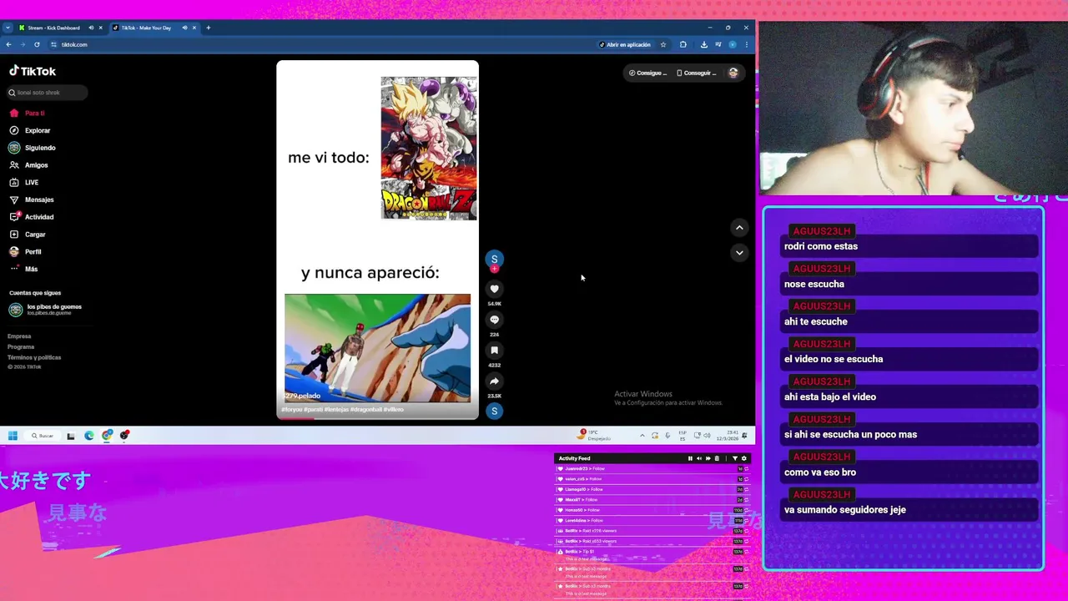The width and height of the screenshot is (1068, 601).
Task: Skip alert in Activity Feed
Action: click(708, 458)
